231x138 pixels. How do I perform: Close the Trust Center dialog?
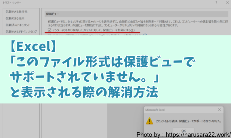coord(227,3)
